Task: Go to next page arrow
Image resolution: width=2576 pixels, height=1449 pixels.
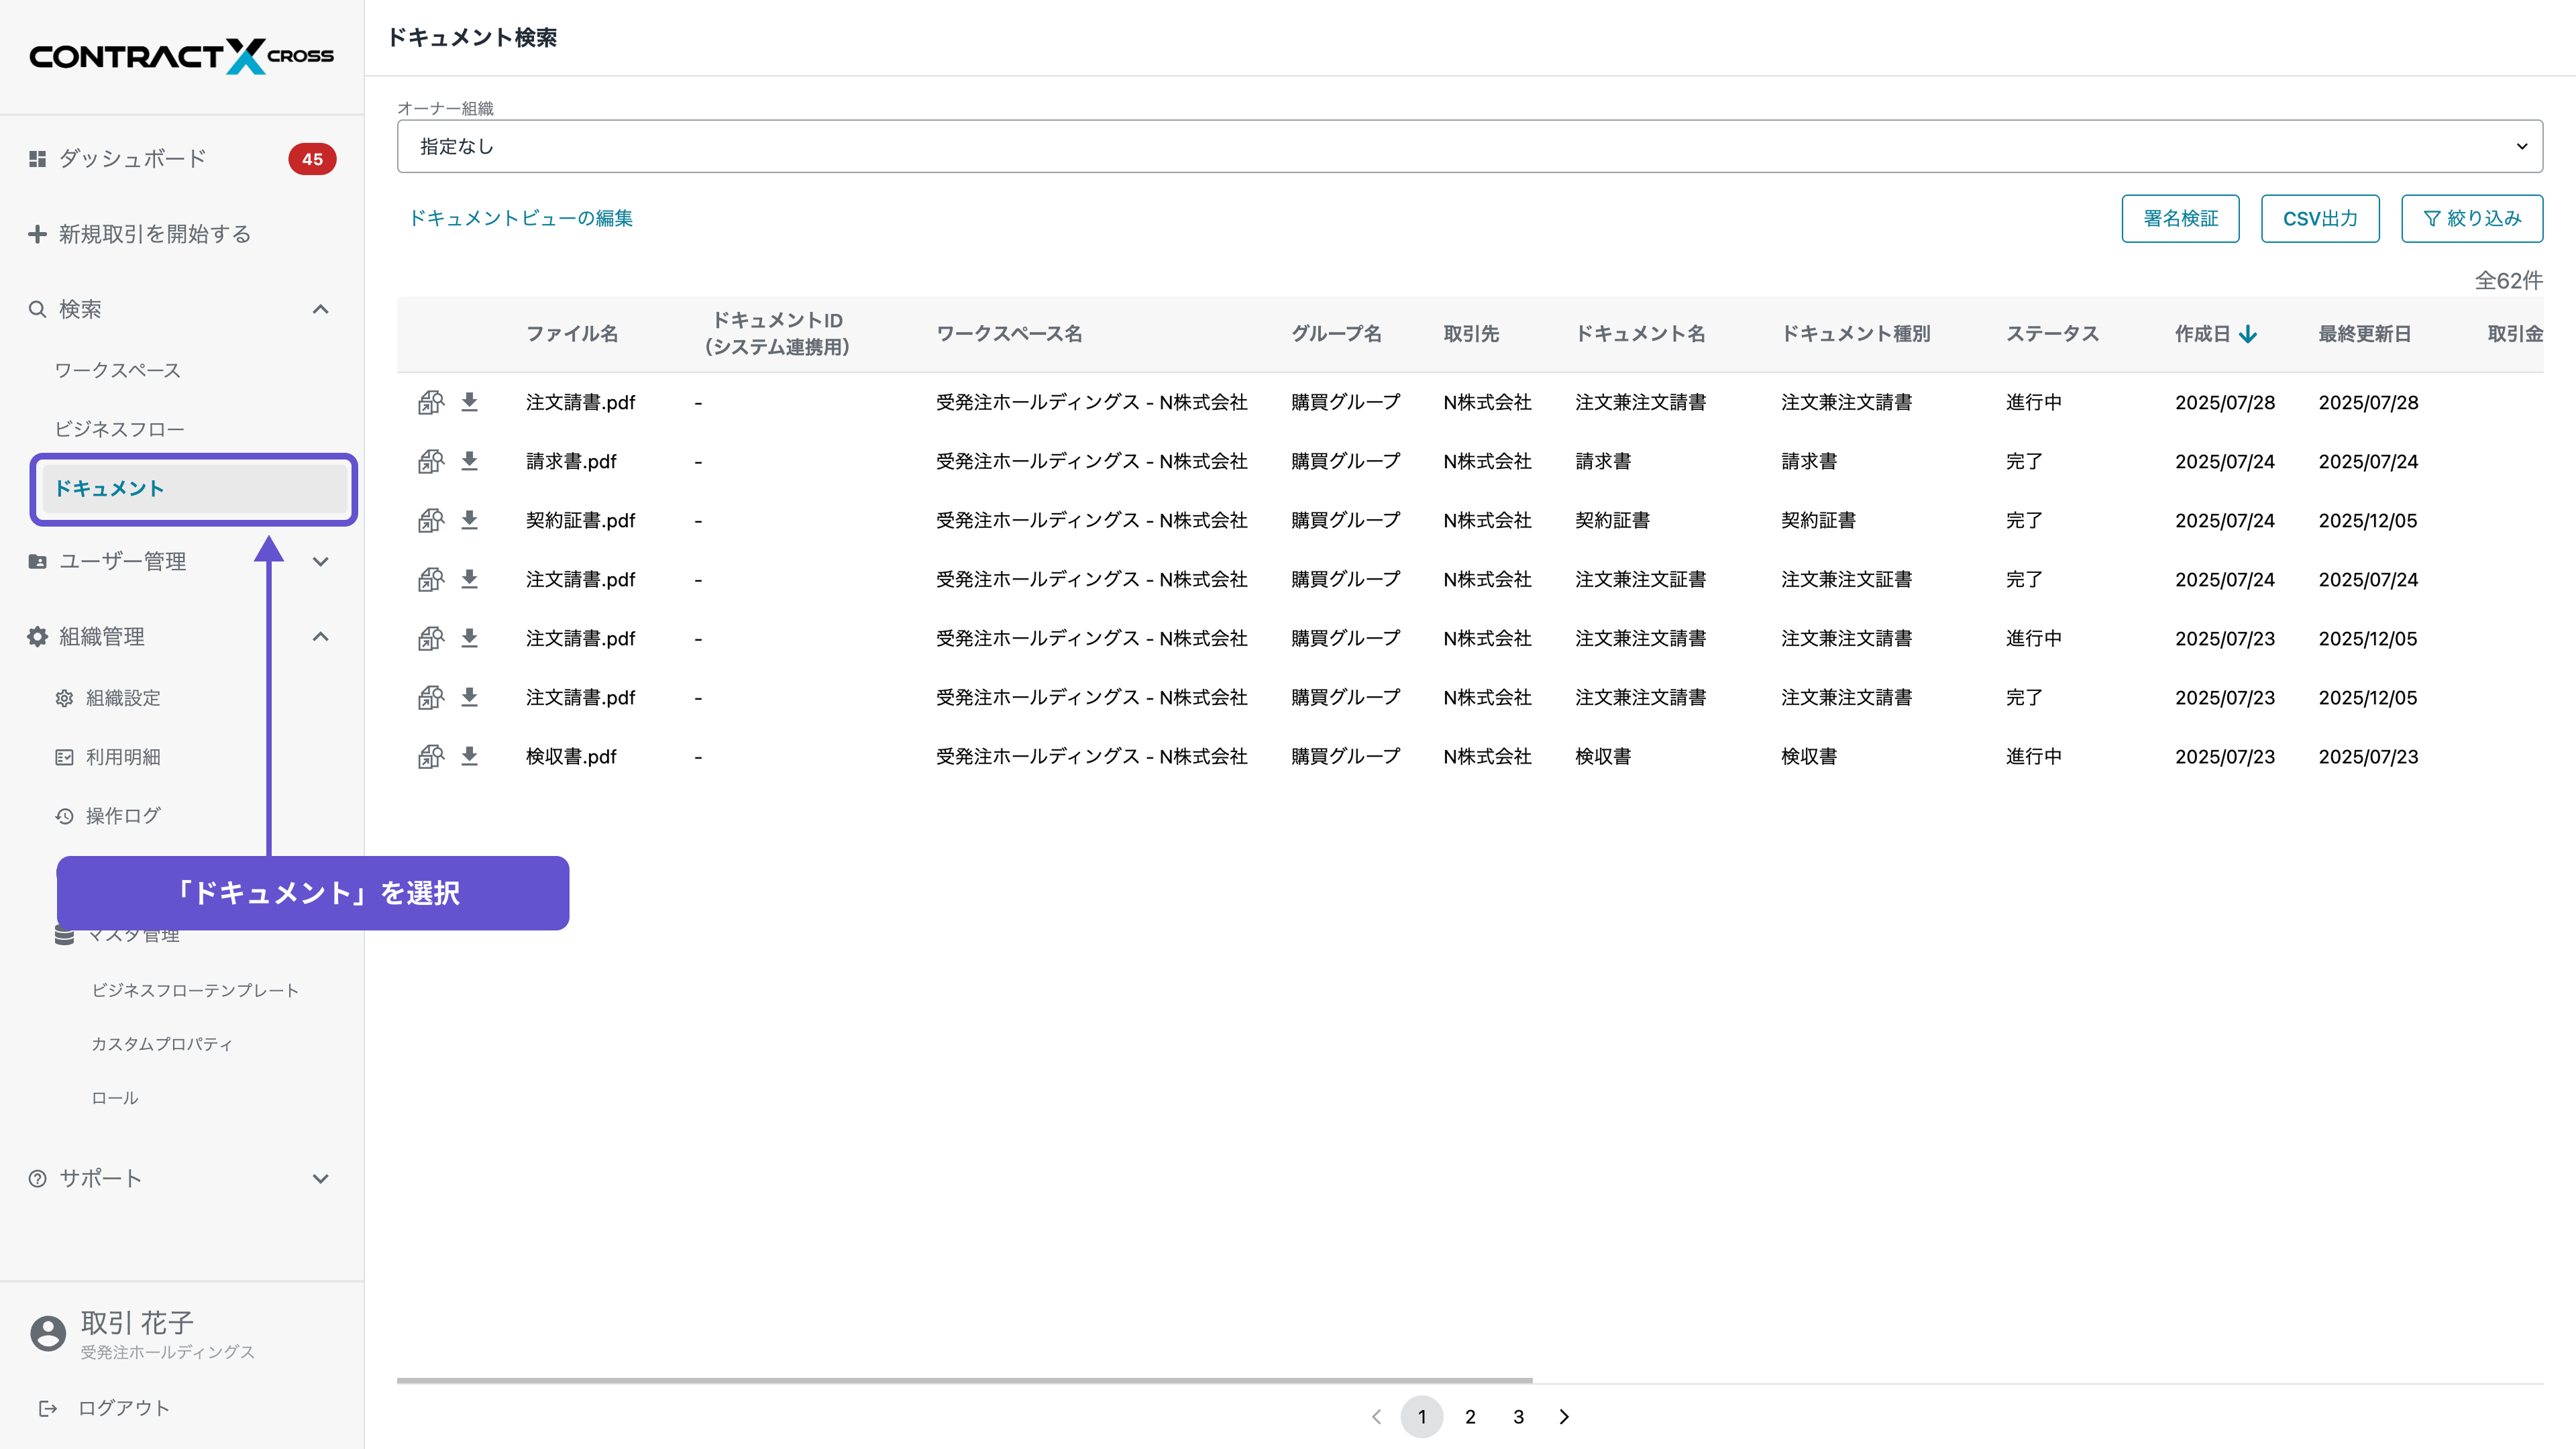Action: point(1564,1417)
